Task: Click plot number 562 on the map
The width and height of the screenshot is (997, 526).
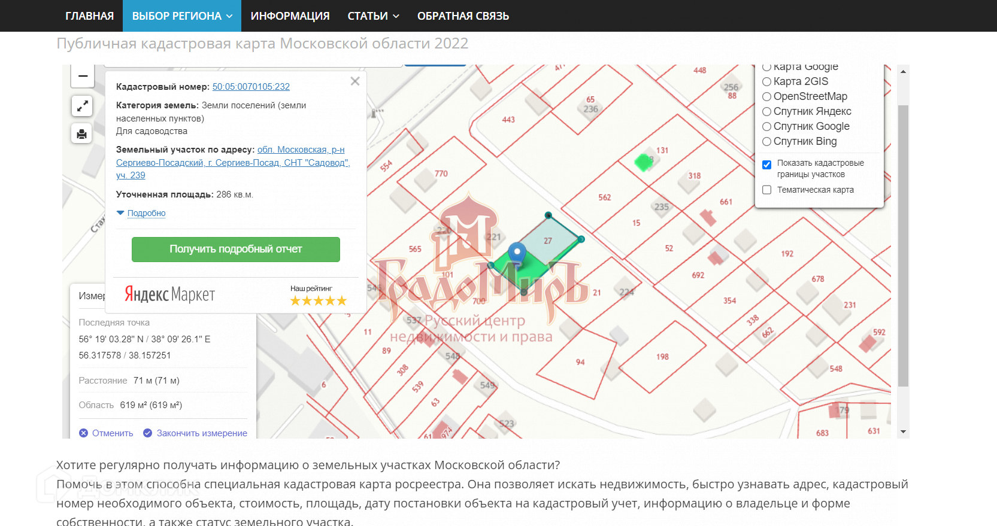Action: (605, 197)
